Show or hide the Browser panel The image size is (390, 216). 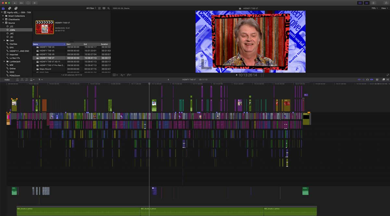point(360,3)
